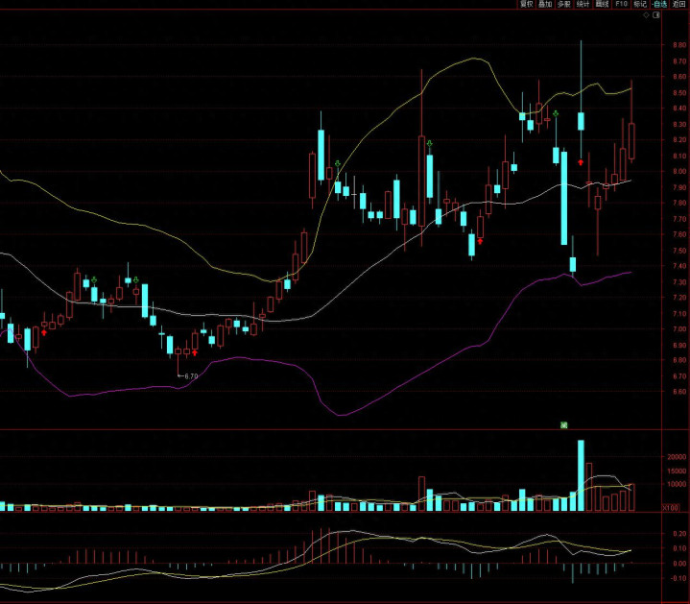The height and width of the screenshot is (604, 690).
Task: Click the 7.00 price axis label
Action: point(679,329)
